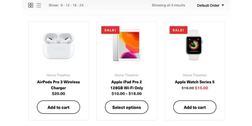Switch to grid view layout icon

click(x=31, y=5)
